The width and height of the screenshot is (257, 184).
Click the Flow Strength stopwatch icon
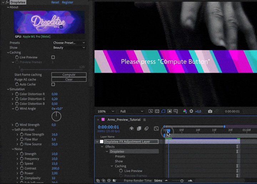pos(22,135)
